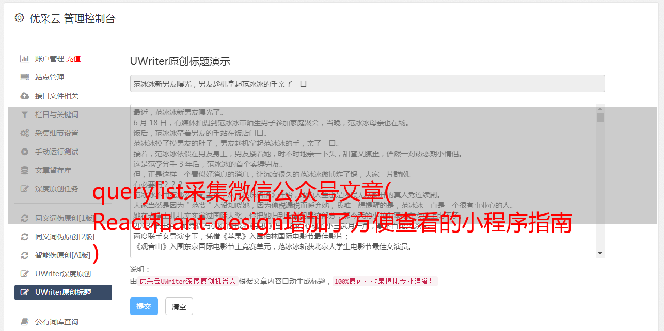Click the 优采云 管理控制台 header title
Viewport: 664px width, 331px height.
tap(72, 19)
